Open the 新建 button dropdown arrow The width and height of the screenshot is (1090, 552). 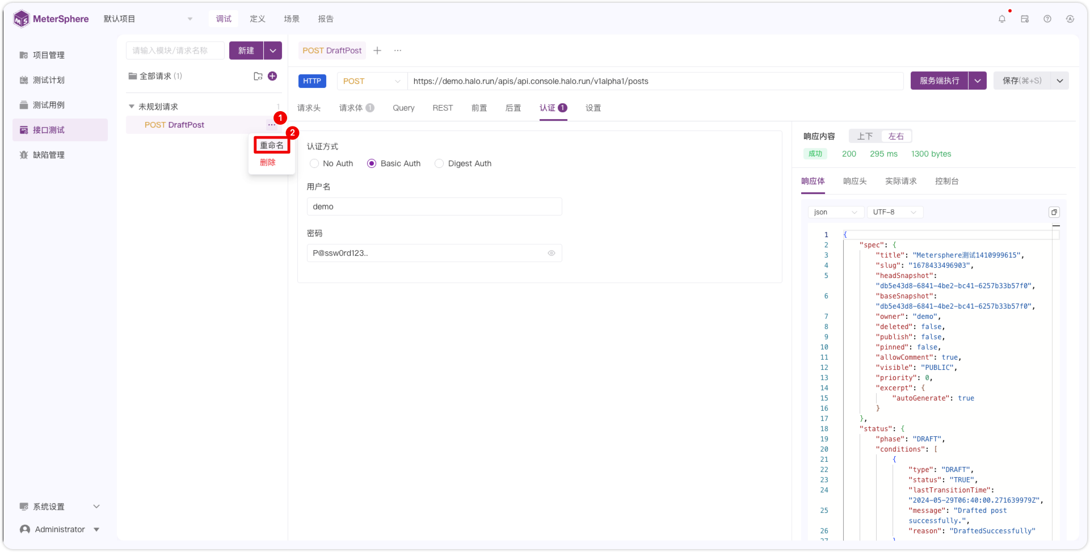(x=273, y=50)
